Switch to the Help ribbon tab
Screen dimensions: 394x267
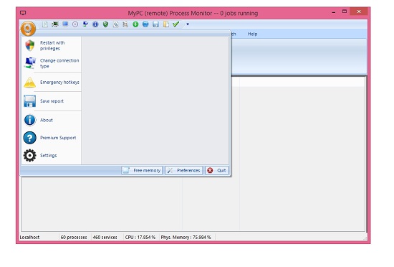click(x=252, y=34)
